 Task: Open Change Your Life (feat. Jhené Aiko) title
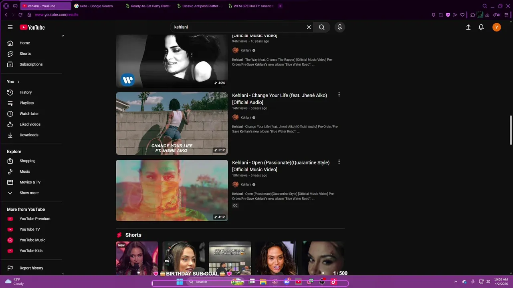click(279, 99)
